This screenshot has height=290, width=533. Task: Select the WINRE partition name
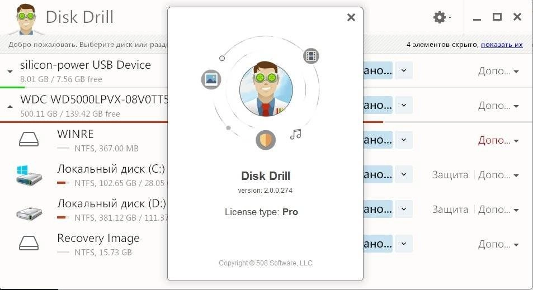[x=75, y=134]
